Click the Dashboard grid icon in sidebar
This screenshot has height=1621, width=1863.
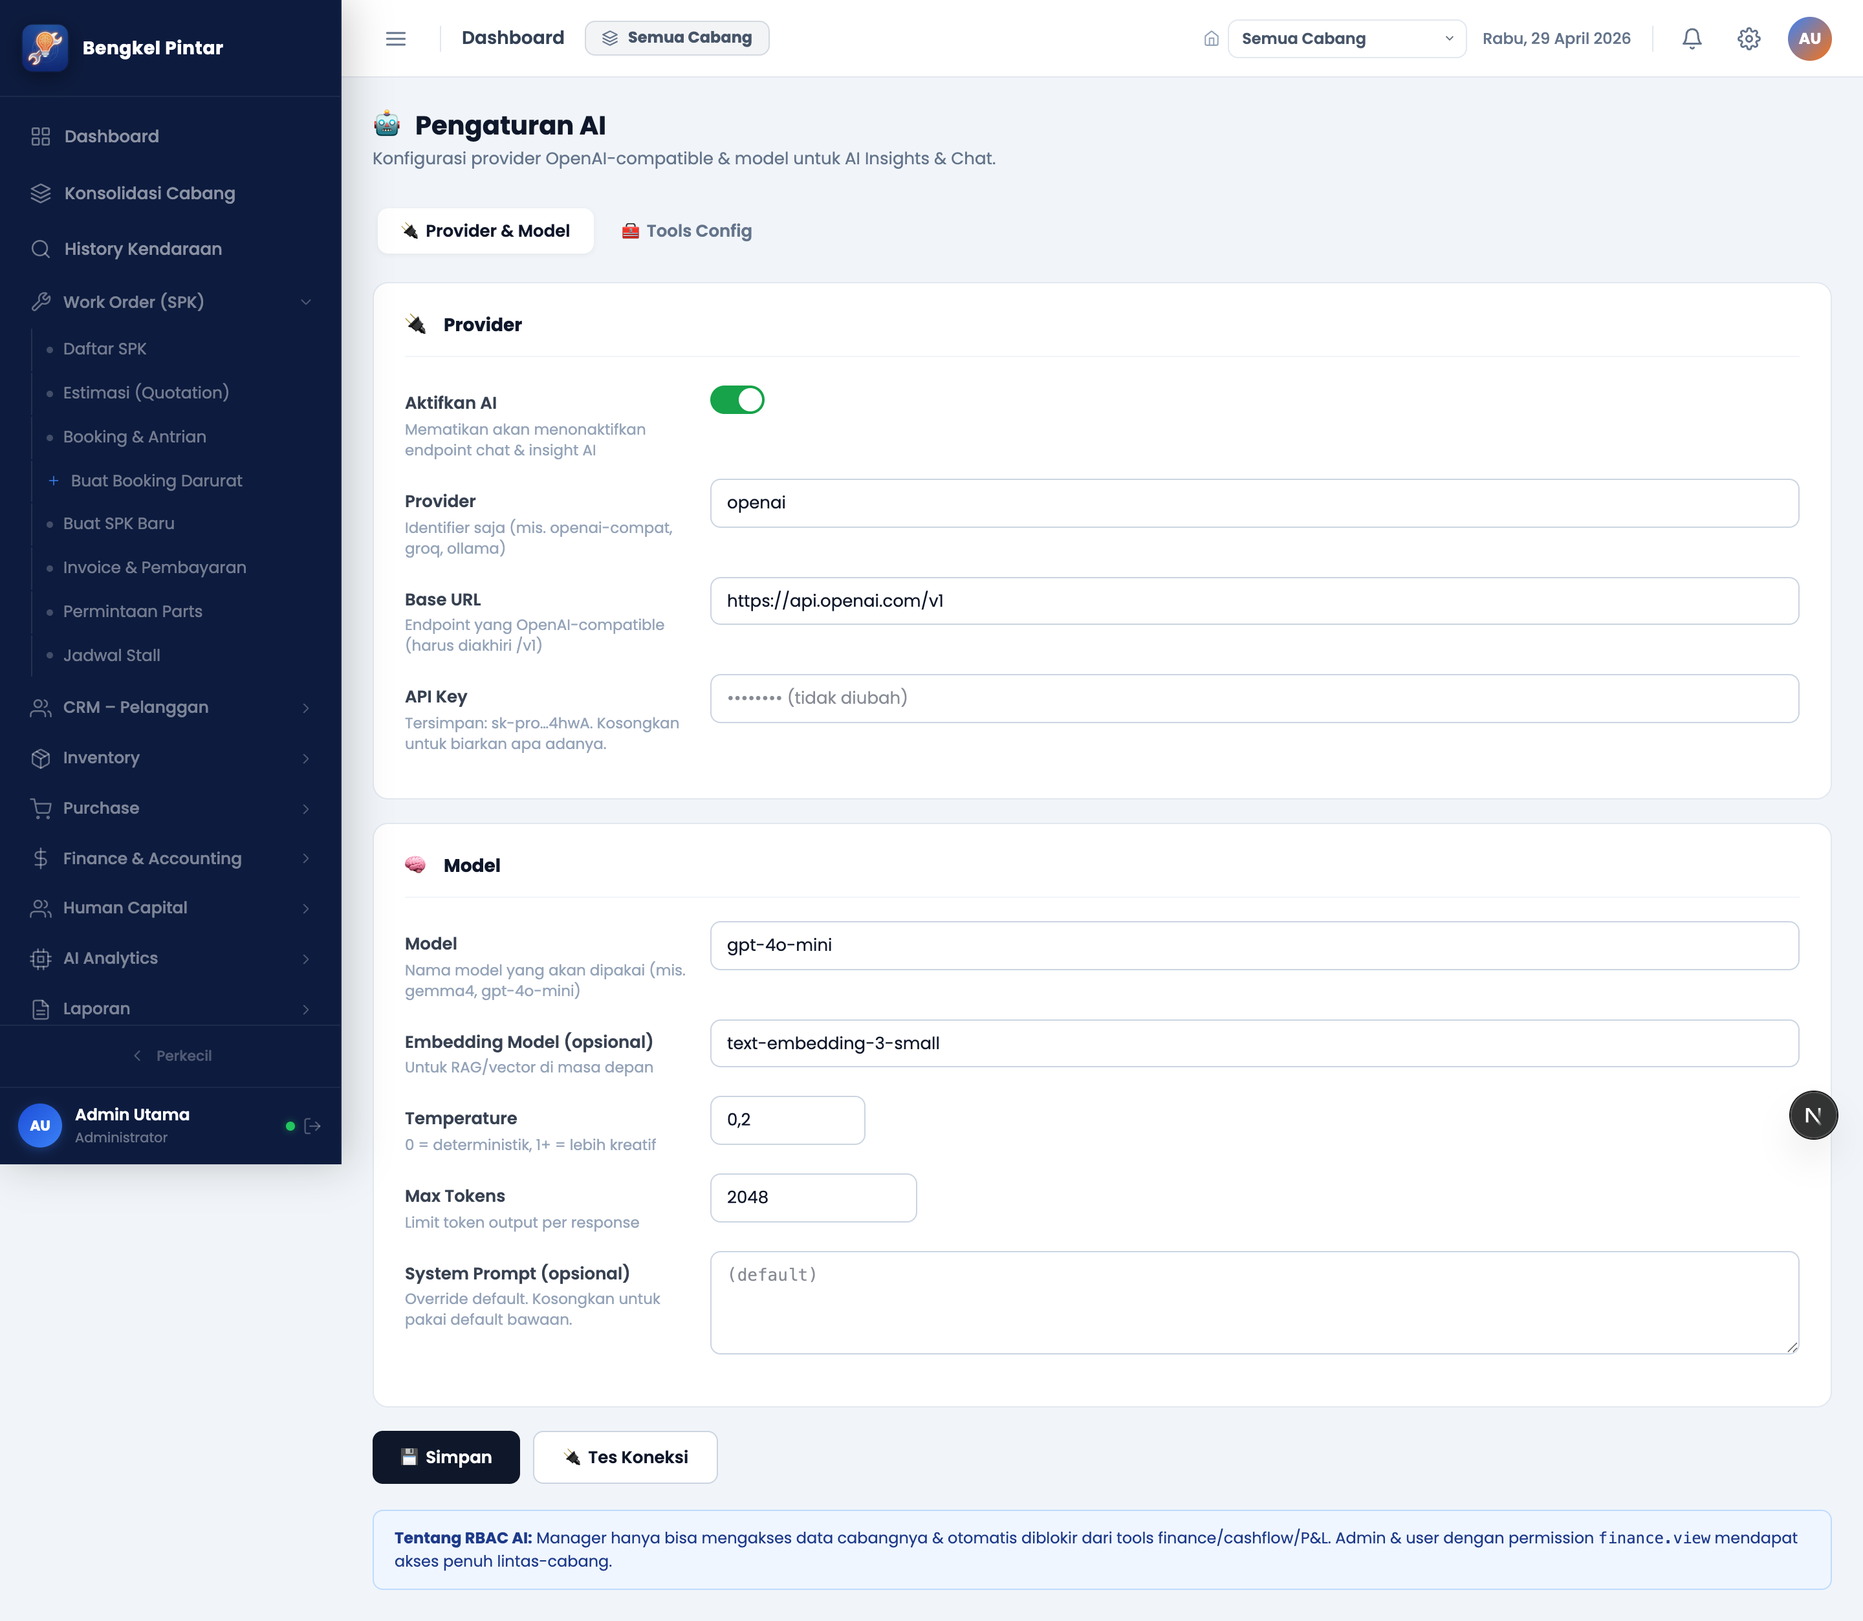click(x=41, y=136)
